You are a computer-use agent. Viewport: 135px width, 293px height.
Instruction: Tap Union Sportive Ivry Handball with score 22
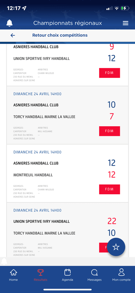point(41,221)
